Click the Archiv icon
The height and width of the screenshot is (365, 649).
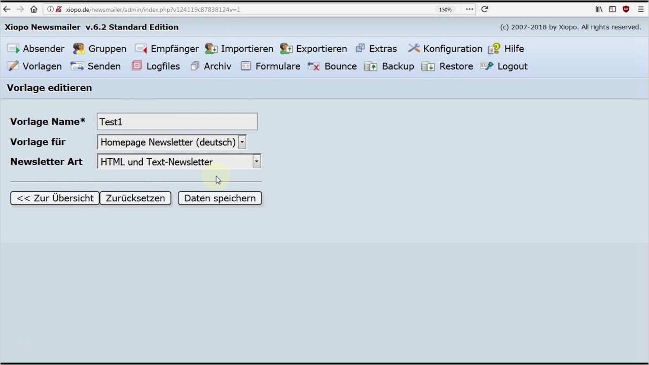pyautogui.click(x=195, y=66)
